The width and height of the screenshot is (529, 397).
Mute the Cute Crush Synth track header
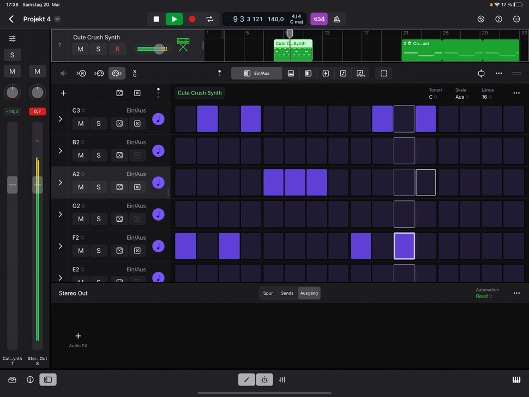[80, 49]
